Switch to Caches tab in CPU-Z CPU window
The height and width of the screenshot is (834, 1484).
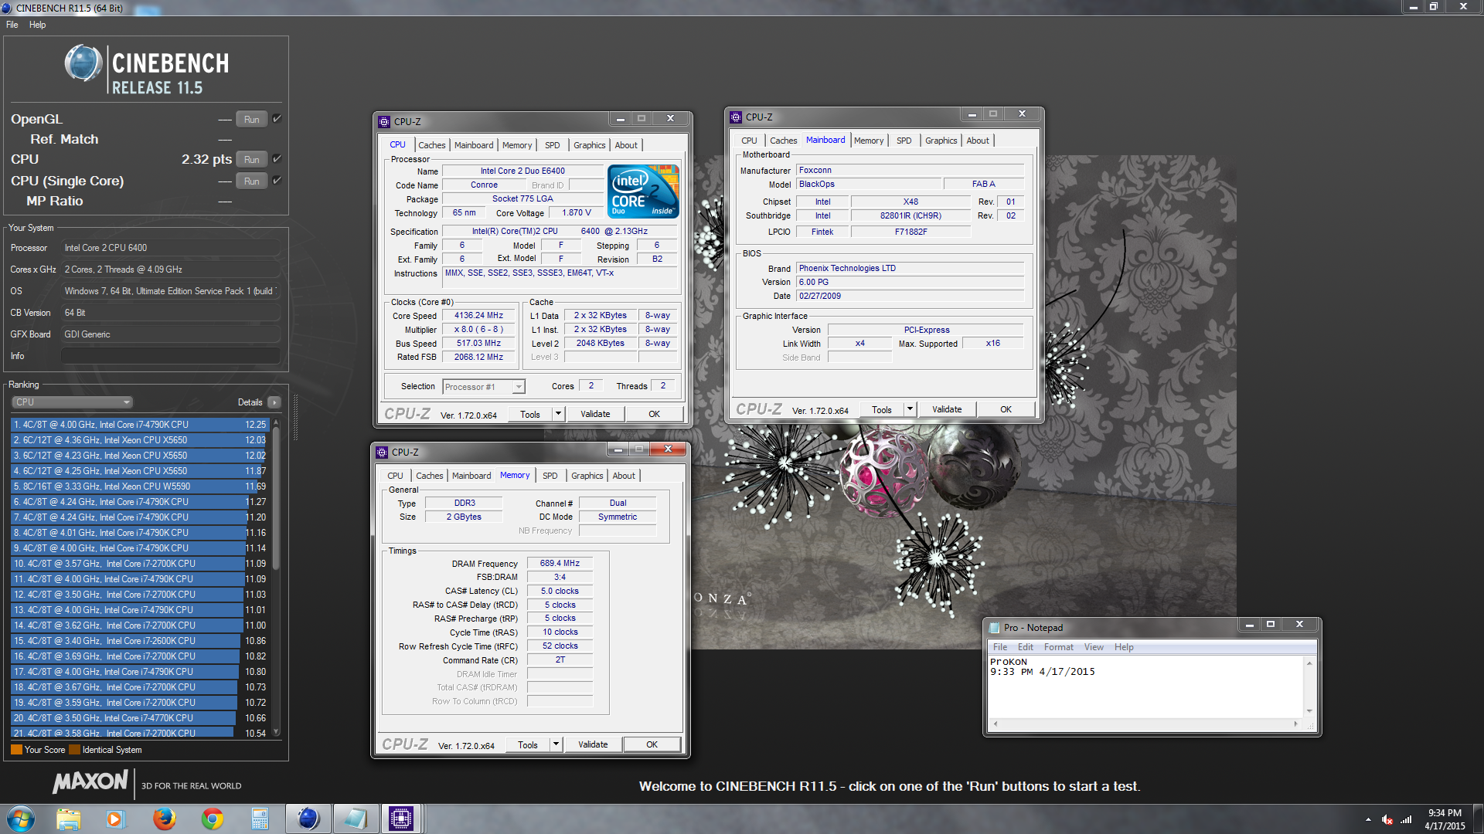tap(432, 145)
